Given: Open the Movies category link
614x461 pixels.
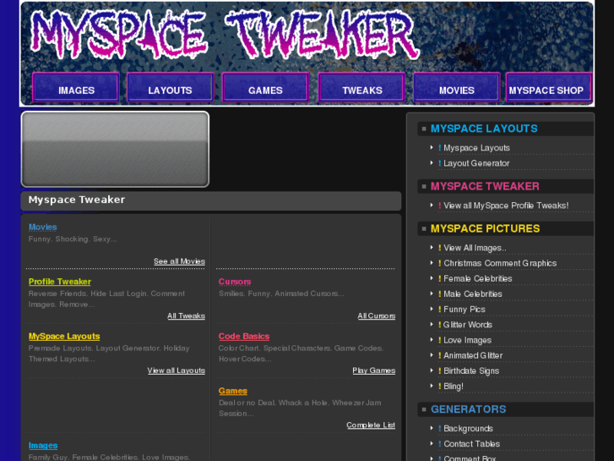Looking at the screenshot, I should (43, 228).
